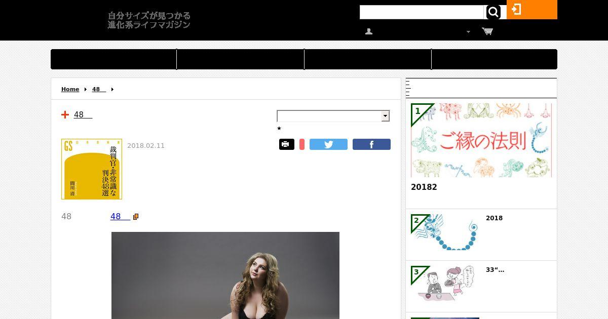608x319 pixels.
Task: Click the third black navigation bar tab
Action: coord(368,59)
